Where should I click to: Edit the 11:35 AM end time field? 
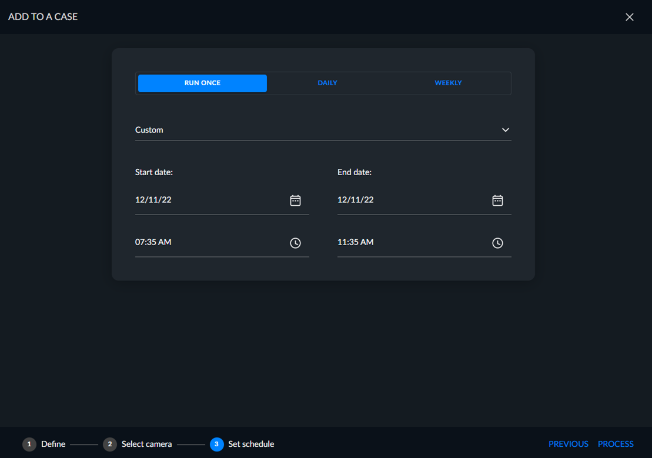pyautogui.click(x=424, y=243)
